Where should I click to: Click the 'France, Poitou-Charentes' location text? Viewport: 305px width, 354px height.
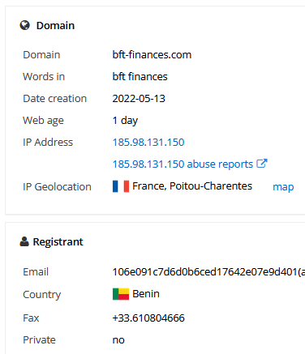tap(192, 186)
